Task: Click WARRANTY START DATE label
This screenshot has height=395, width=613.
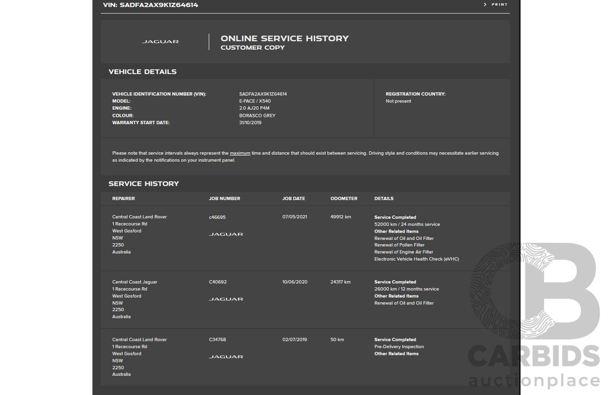Action: tap(141, 123)
